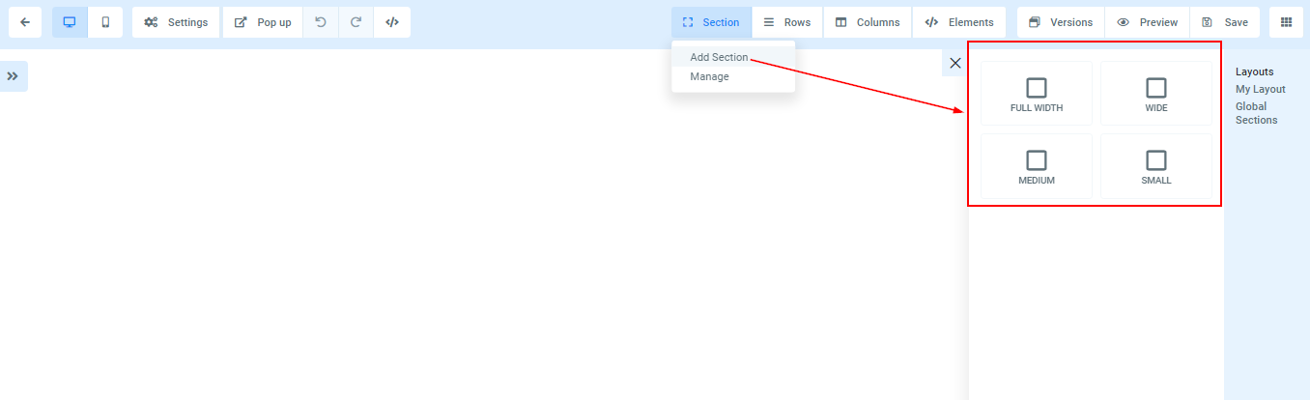Close the section layouts panel
This screenshot has width=1310, height=400.
[x=955, y=63]
